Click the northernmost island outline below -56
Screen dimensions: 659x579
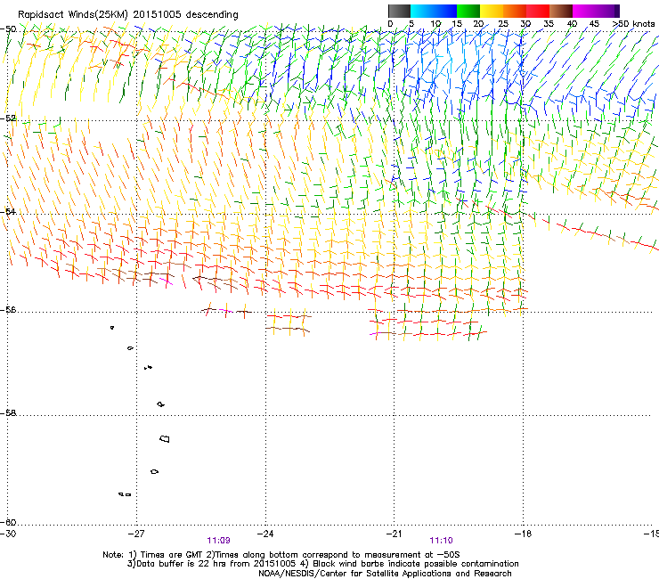[112, 328]
